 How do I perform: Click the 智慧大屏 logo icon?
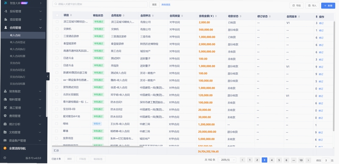pyautogui.click(x=6, y=3)
